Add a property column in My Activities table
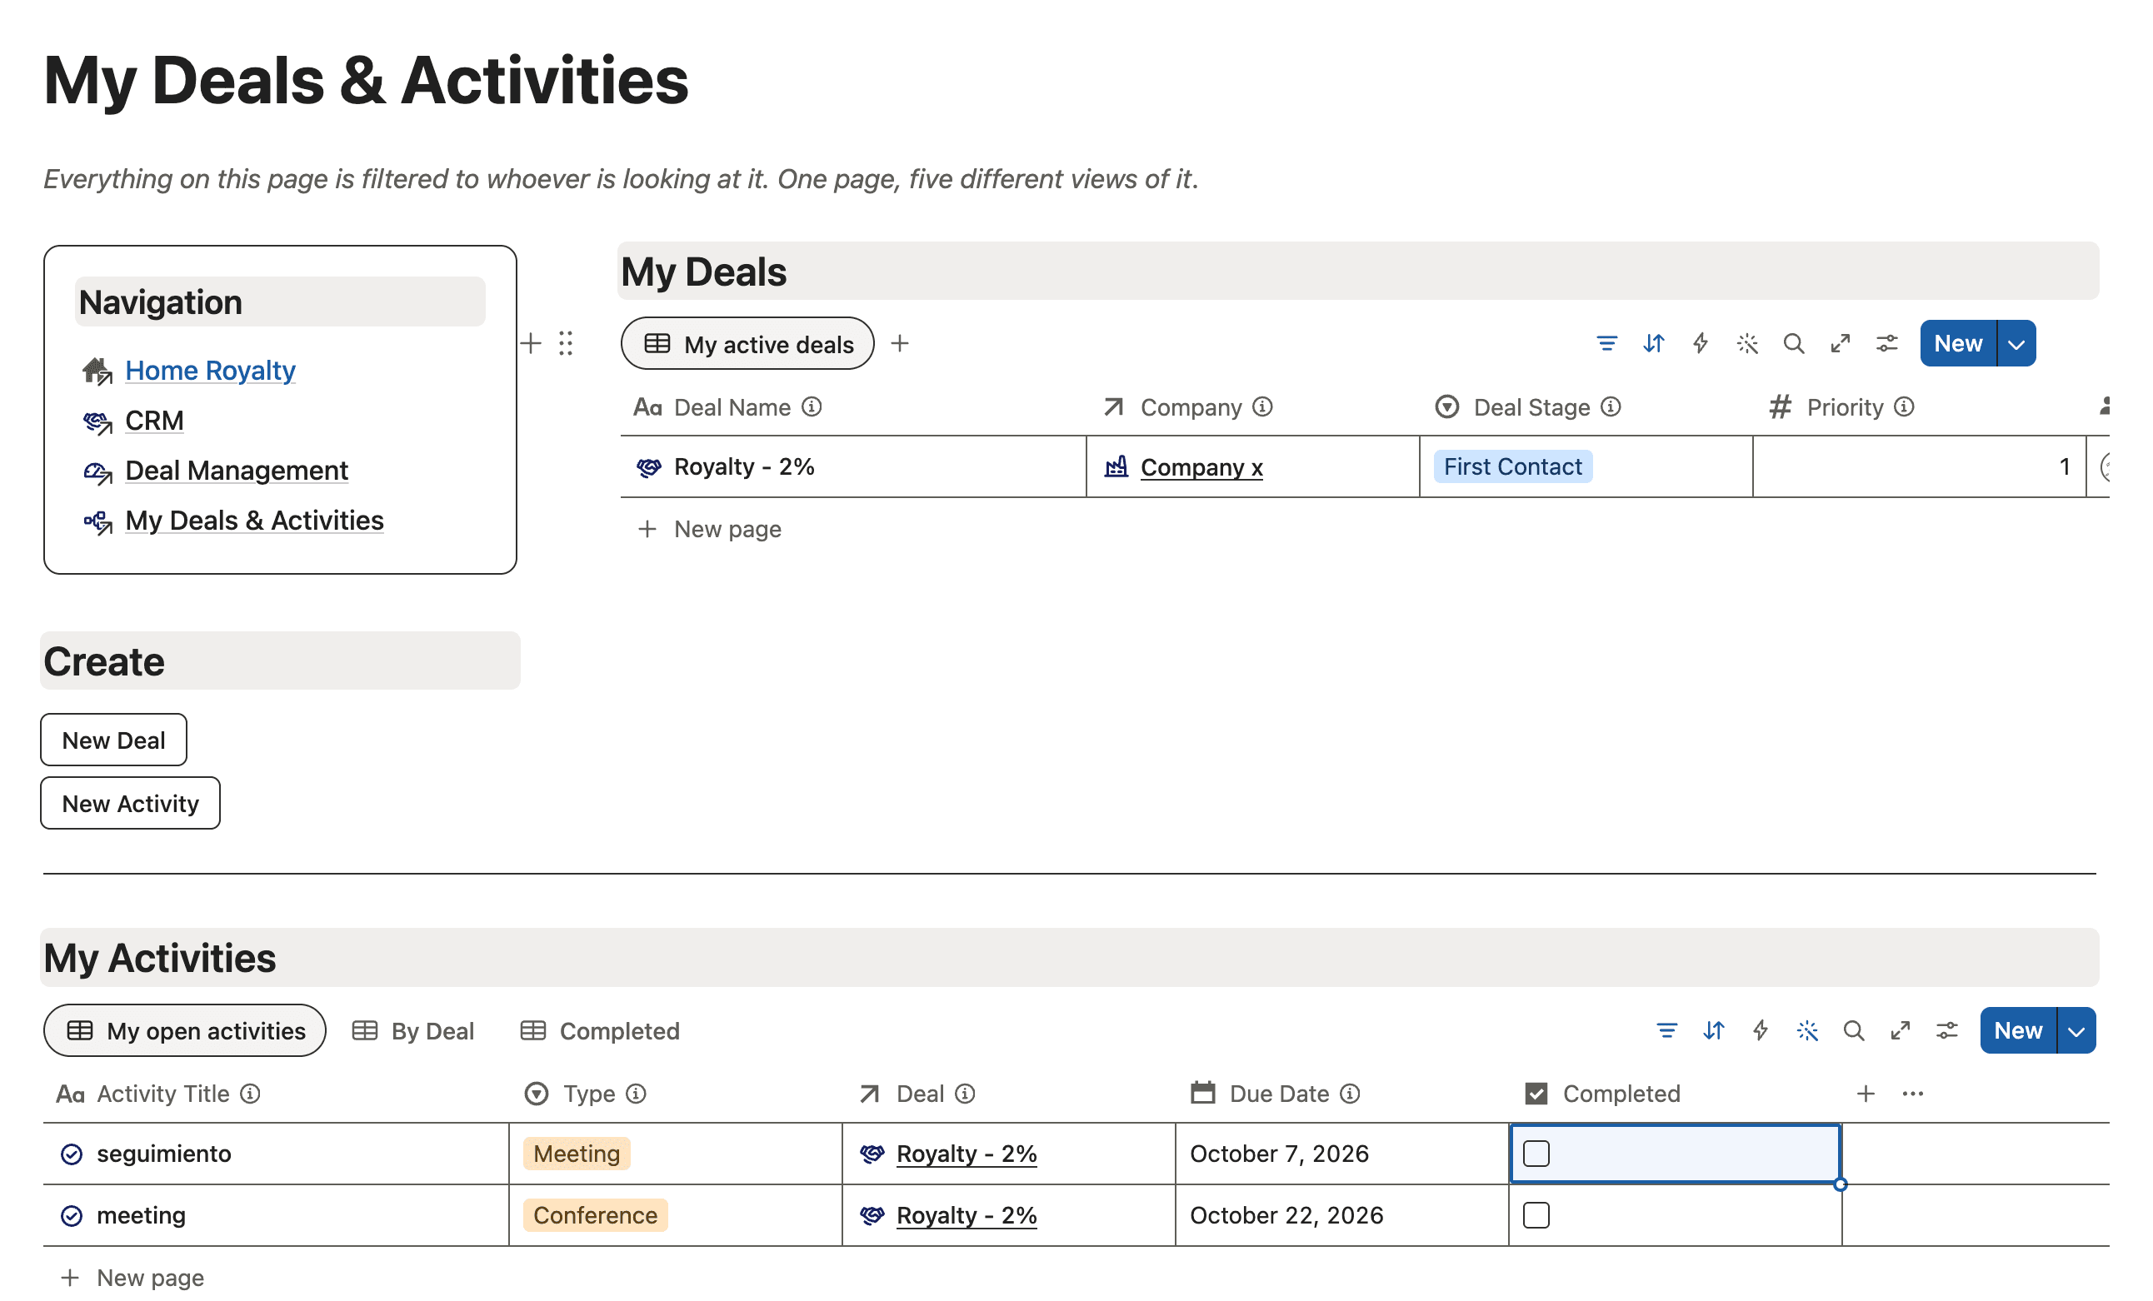The width and height of the screenshot is (2153, 1301). 1866,1093
